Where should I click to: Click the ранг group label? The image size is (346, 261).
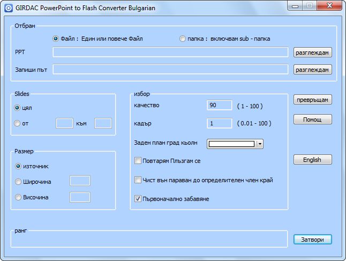click(20, 230)
